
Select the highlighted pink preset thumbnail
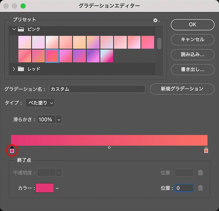tap(52, 56)
